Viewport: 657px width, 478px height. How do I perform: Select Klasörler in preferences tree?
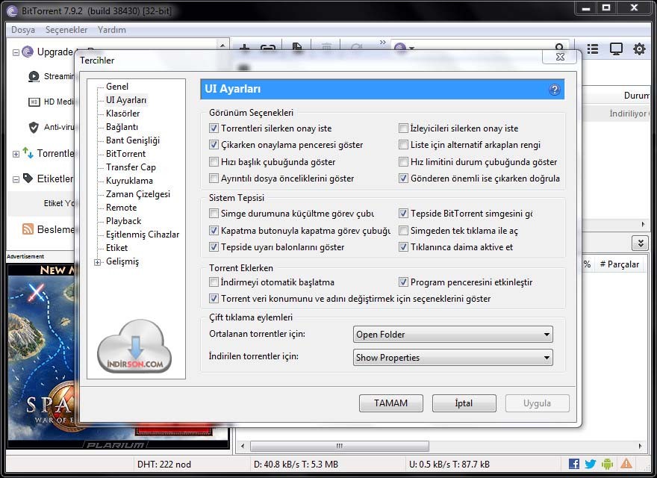[122, 114]
